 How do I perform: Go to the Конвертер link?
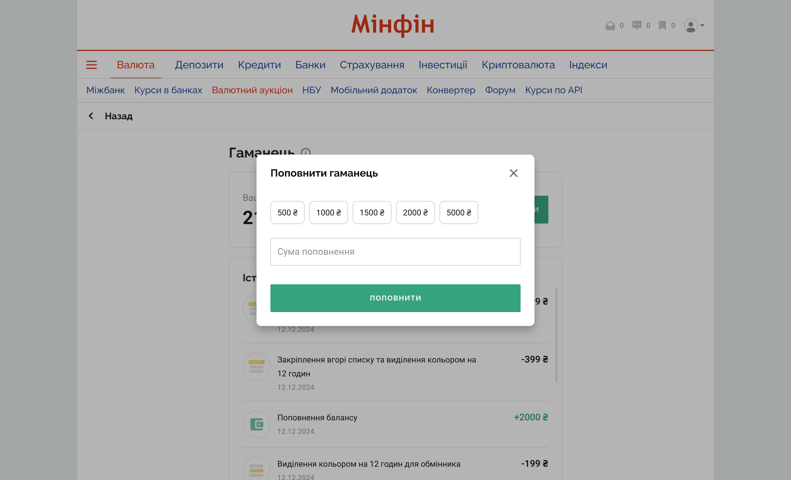[x=451, y=90]
